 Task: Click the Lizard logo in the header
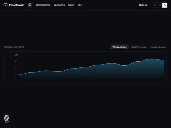click(x=30, y=5)
